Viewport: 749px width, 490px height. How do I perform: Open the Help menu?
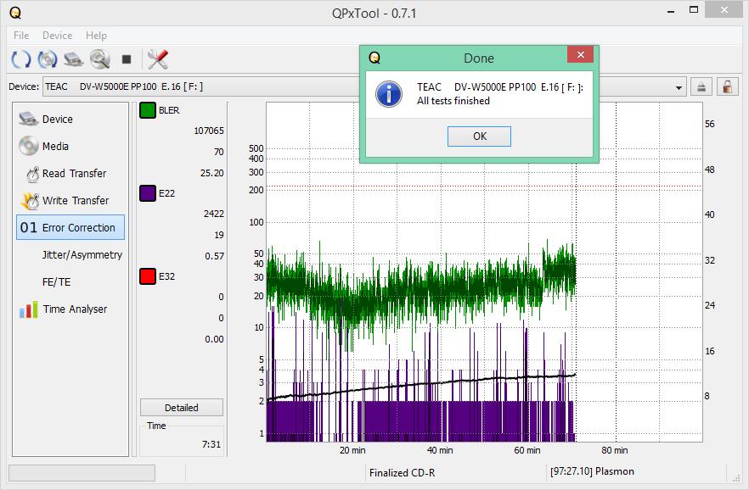96,36
